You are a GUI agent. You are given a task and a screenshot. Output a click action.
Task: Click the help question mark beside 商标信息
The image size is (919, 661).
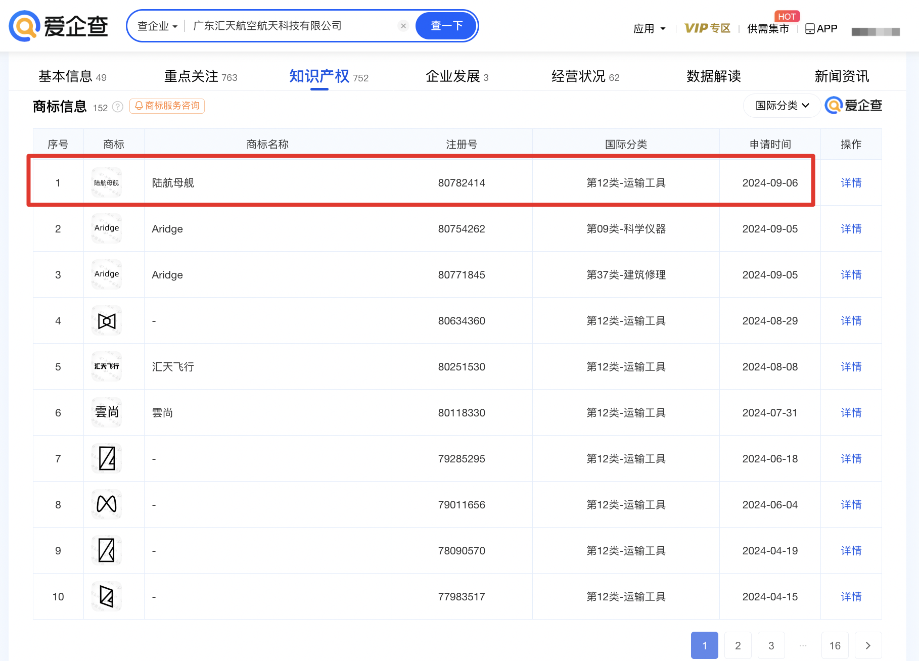tap(118, 107)
